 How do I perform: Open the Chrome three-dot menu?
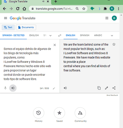(118, 9)
